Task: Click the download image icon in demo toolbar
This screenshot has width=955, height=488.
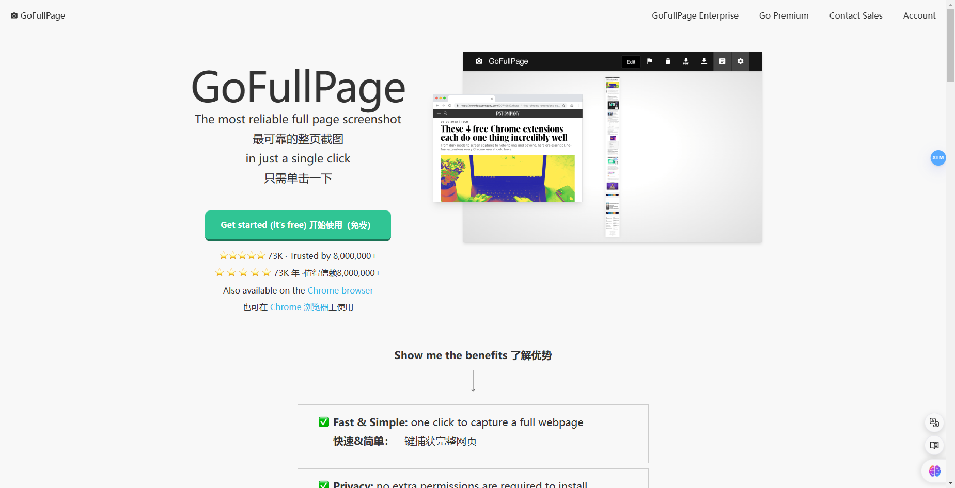Action: [x=704, y=61]
